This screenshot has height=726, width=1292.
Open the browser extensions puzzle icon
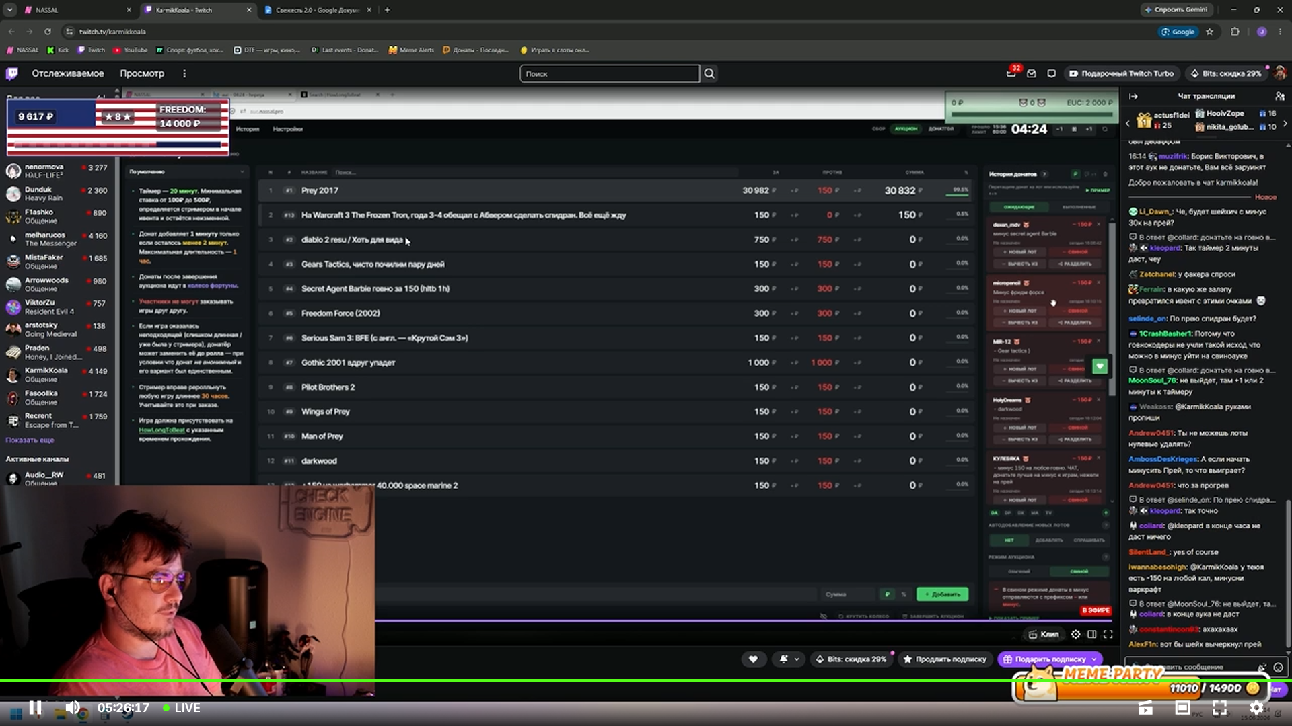pyautogui.click(x=1235, y=32)
